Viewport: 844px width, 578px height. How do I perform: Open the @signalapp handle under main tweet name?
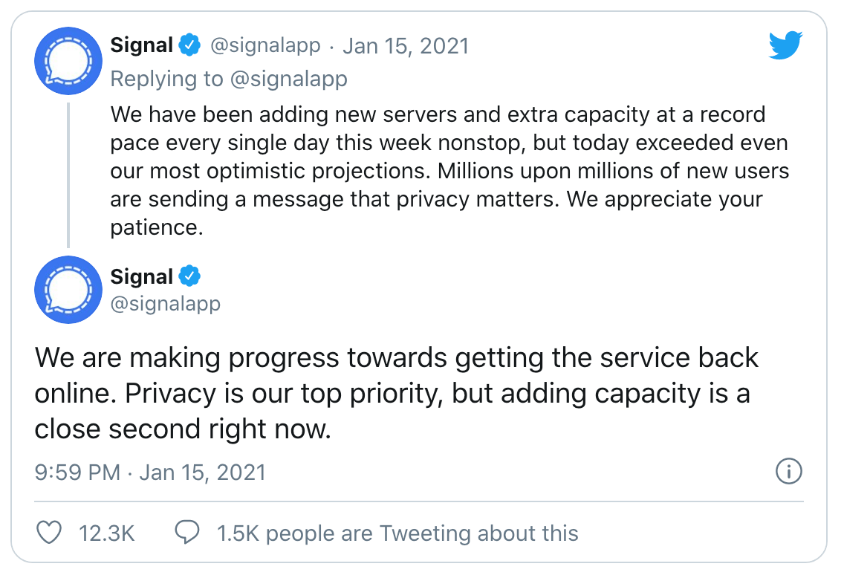[165, 304]
